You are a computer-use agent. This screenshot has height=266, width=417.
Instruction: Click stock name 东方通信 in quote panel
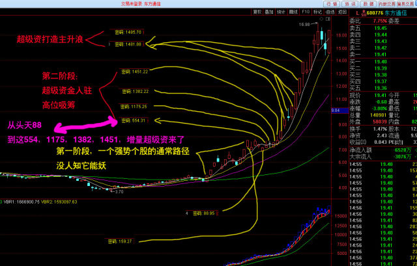(395, 13)
